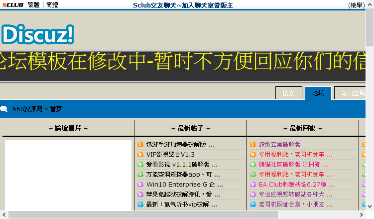Click the Discuz! logo
This screenshot has width=374, height=219.
click(38, 34)
